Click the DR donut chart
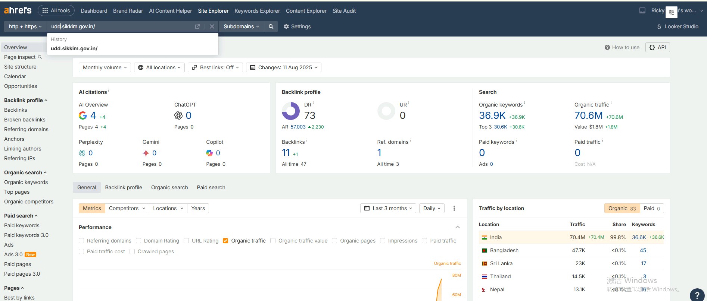Viewport: 707px width, 301px height. 291,111
